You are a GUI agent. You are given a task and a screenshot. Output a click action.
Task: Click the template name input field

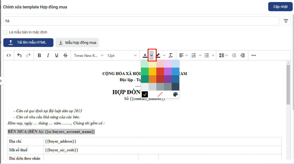[x=141, y=21]
